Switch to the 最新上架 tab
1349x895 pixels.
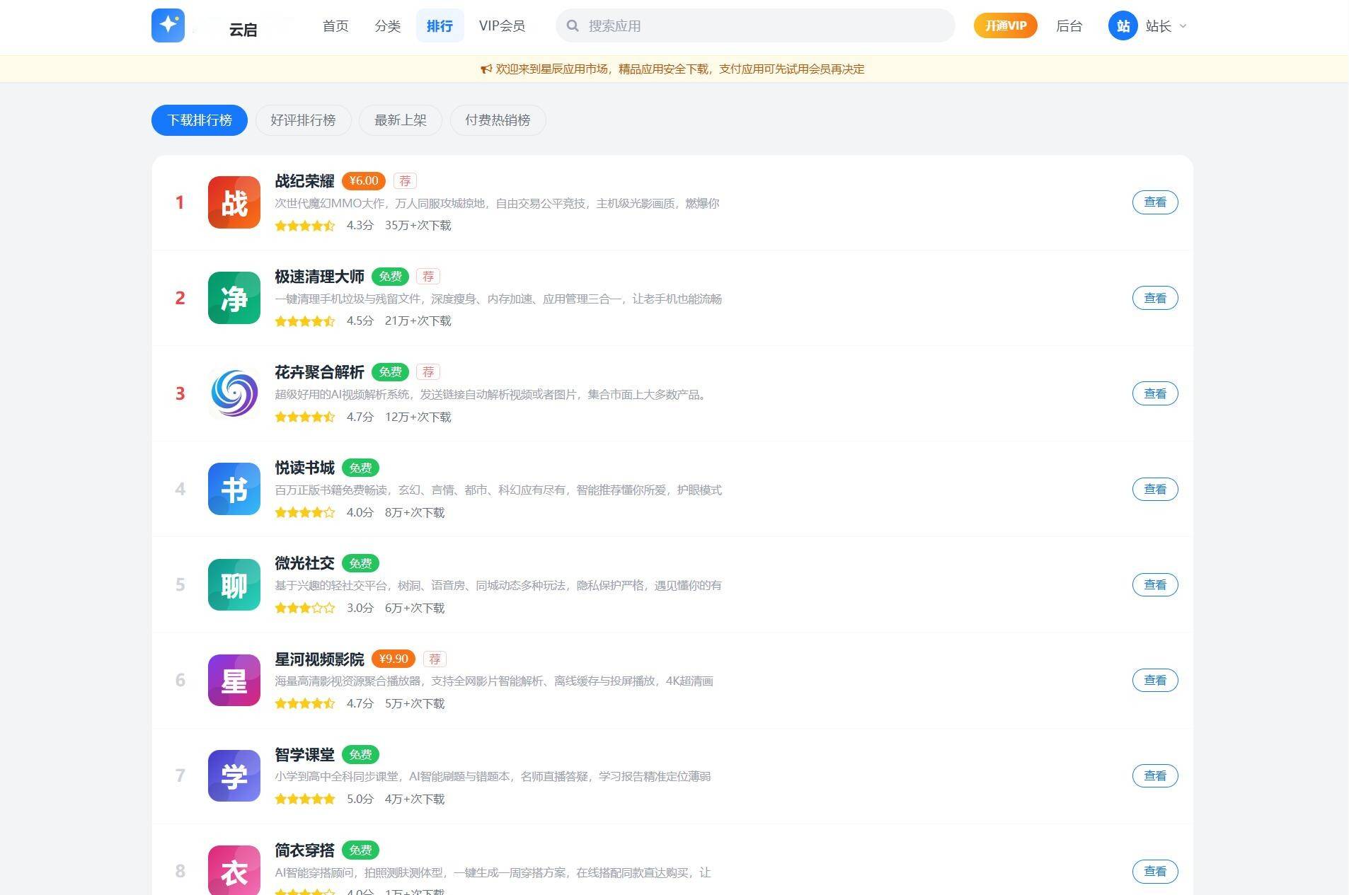pos(401,120)
